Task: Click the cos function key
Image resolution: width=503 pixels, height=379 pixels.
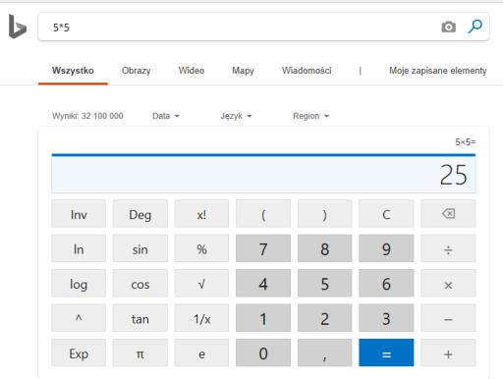Action: point(140,283)
